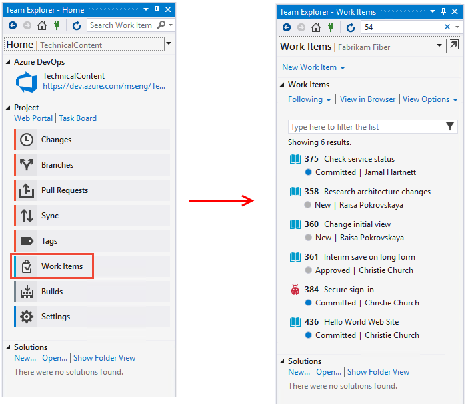Click Show Folder View in Work Items panel
The image size is (466, 406).
378,372
